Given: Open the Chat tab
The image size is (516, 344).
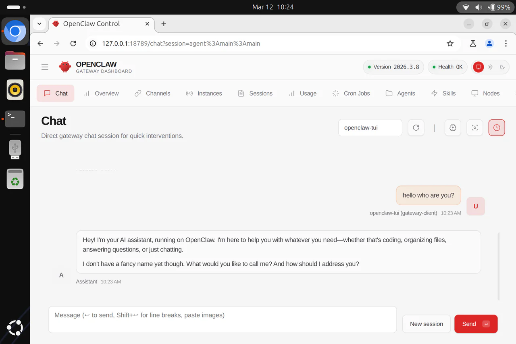Looking at the screenshot, I should click(x=56, y=93).
